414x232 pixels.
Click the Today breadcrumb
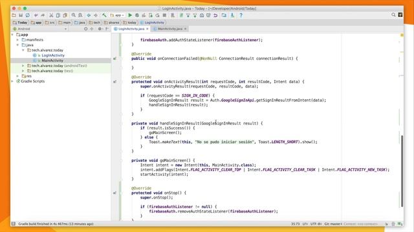(20, 23)
